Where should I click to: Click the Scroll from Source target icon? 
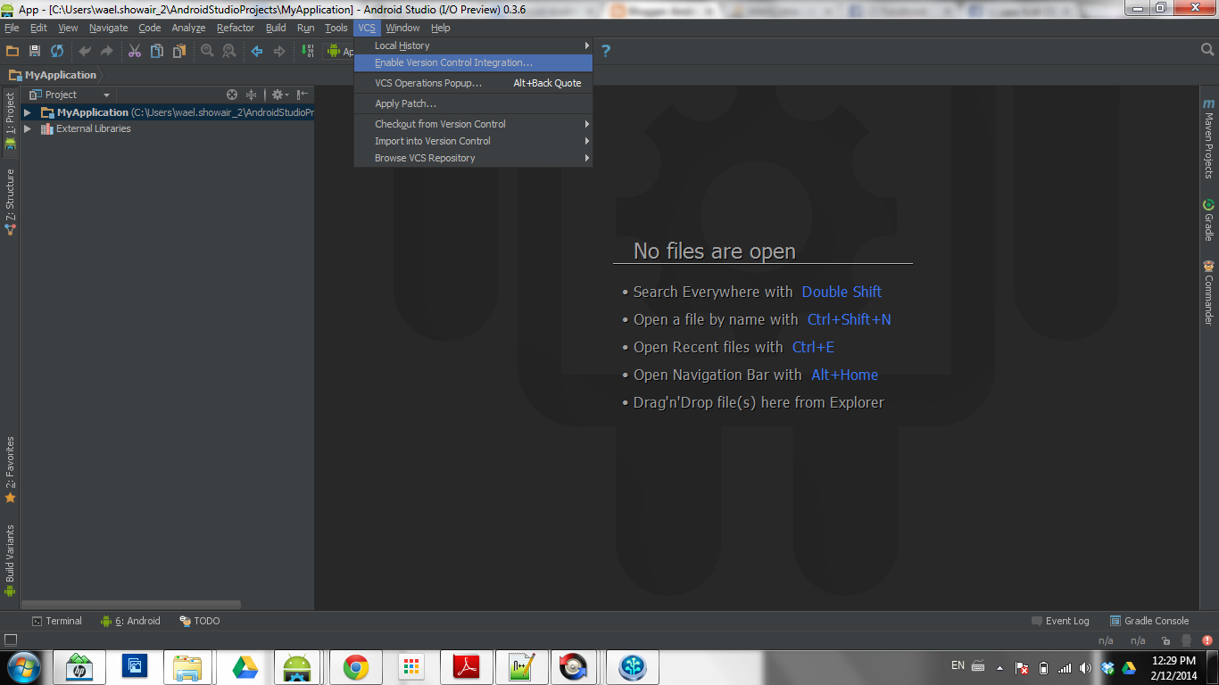[232, 95]
